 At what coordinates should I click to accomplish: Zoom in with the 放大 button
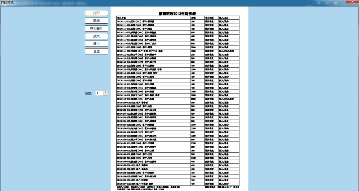pos(96,36)
